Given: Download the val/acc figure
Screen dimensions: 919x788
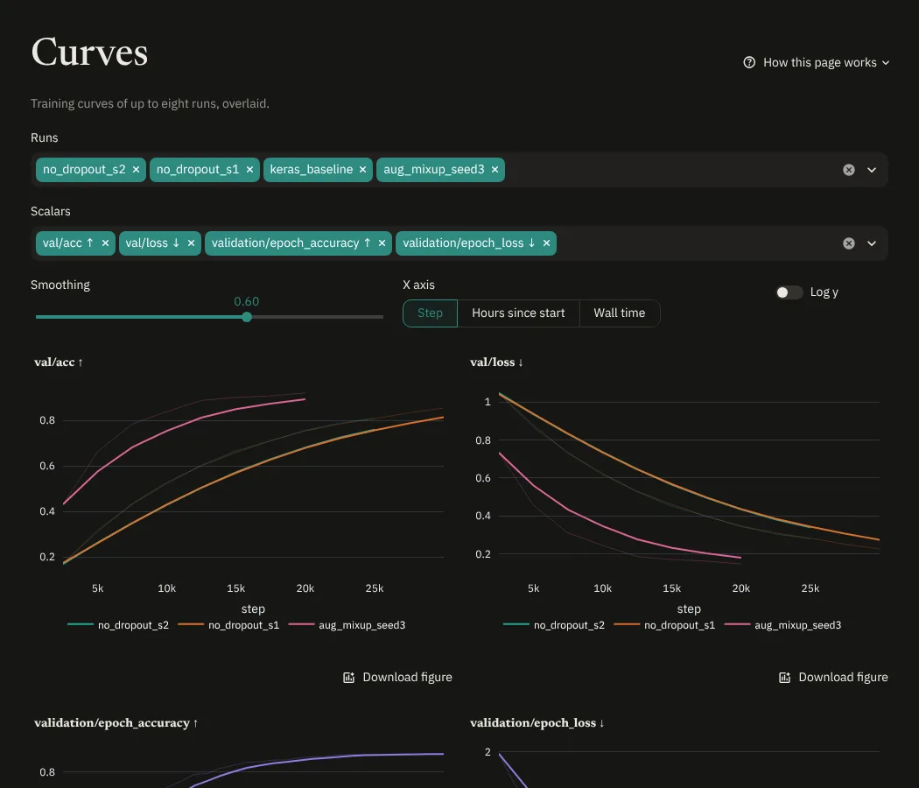Looking at the screenshot, I should [x=397, y=677].
